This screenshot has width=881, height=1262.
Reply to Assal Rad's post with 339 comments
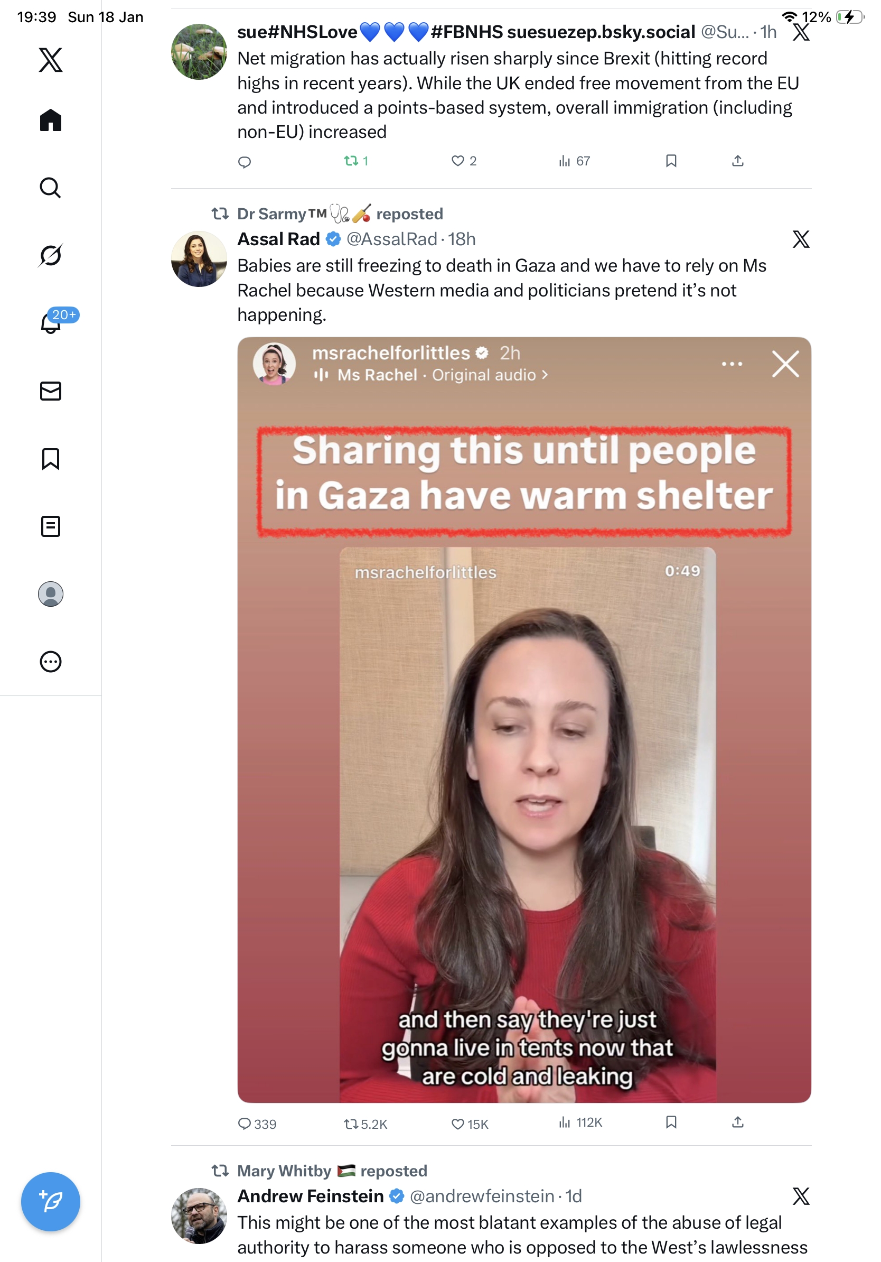(x=257, y=1124)
